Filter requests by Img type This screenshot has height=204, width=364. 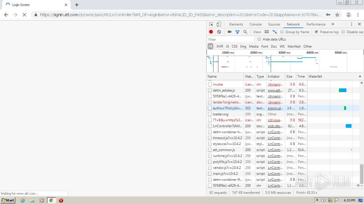coord(243,46)
